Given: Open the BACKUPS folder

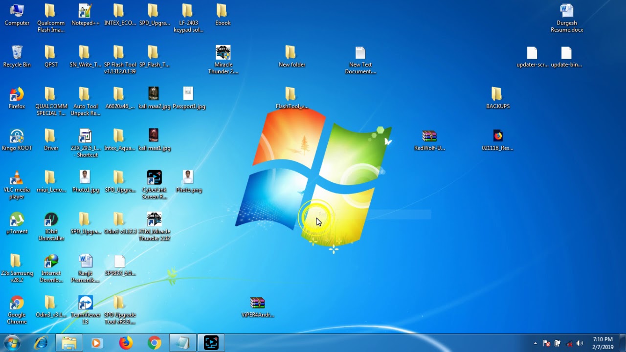Looking at the screenshot, I should pyautogui.click(x=497, y=98).
